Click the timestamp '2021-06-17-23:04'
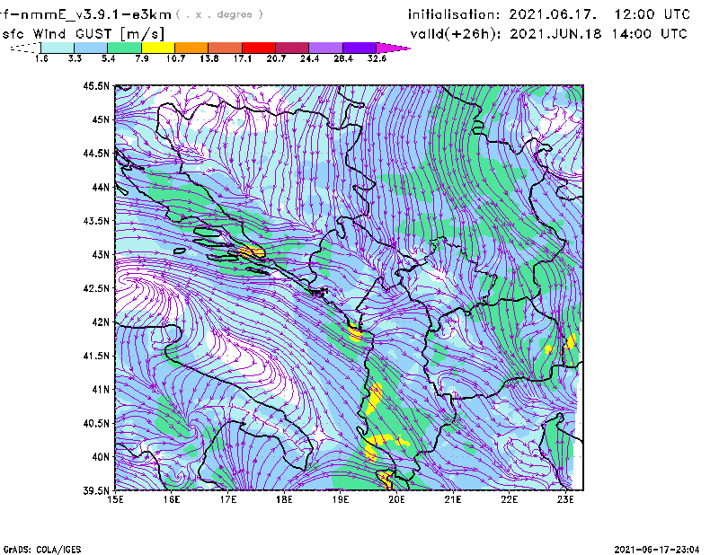Screen dimensions: 719x555 click(x=657, y=550)
